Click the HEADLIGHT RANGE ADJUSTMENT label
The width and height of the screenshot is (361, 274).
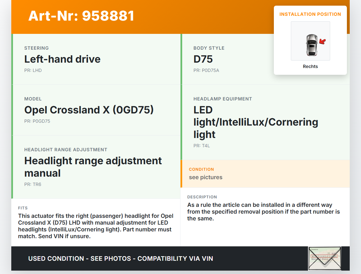pyautogui.click(x=66, y=150)
